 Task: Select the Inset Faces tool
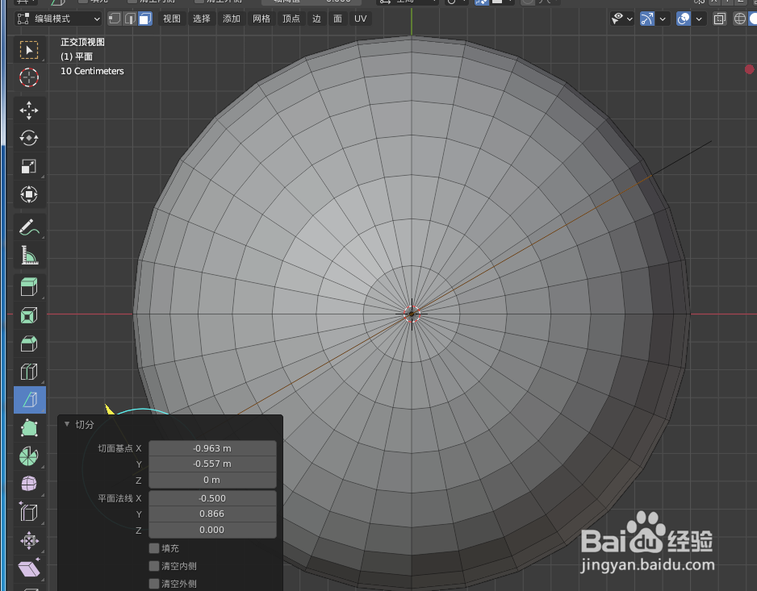pos(29,315)
